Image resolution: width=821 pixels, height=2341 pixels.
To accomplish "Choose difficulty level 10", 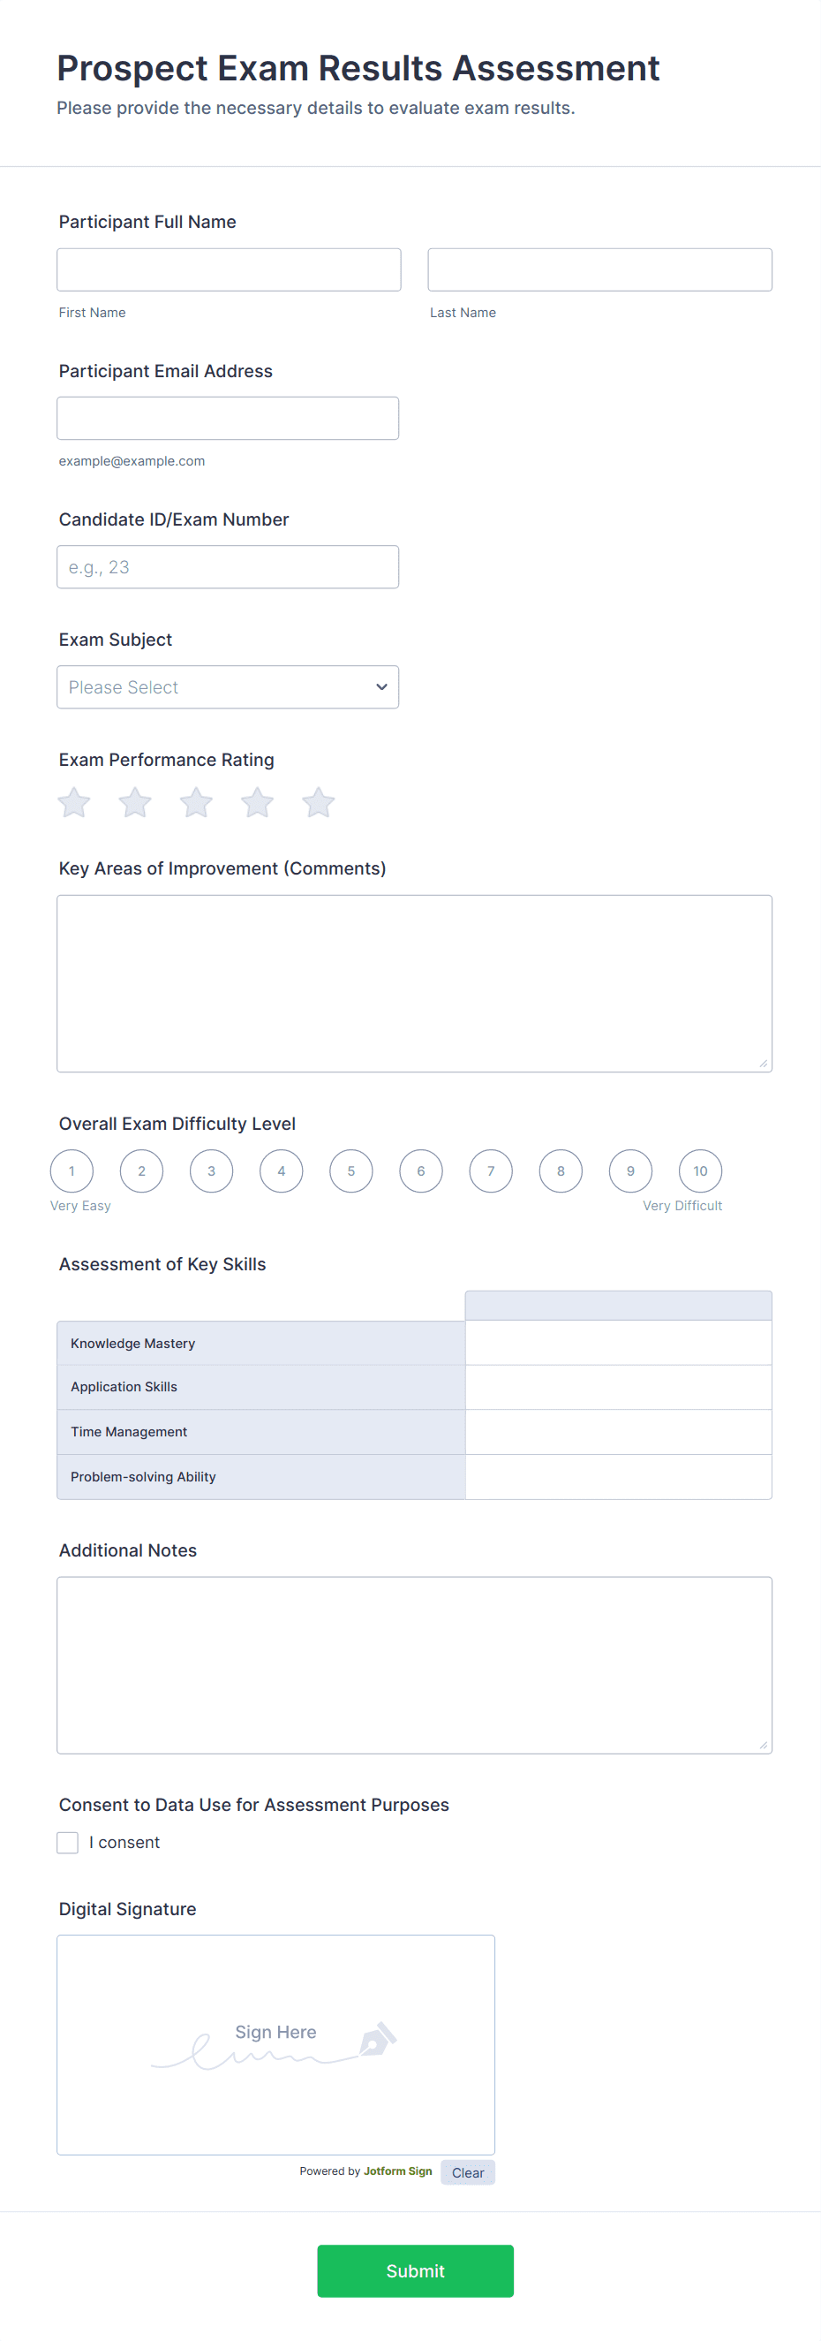I will point(700,1170).
